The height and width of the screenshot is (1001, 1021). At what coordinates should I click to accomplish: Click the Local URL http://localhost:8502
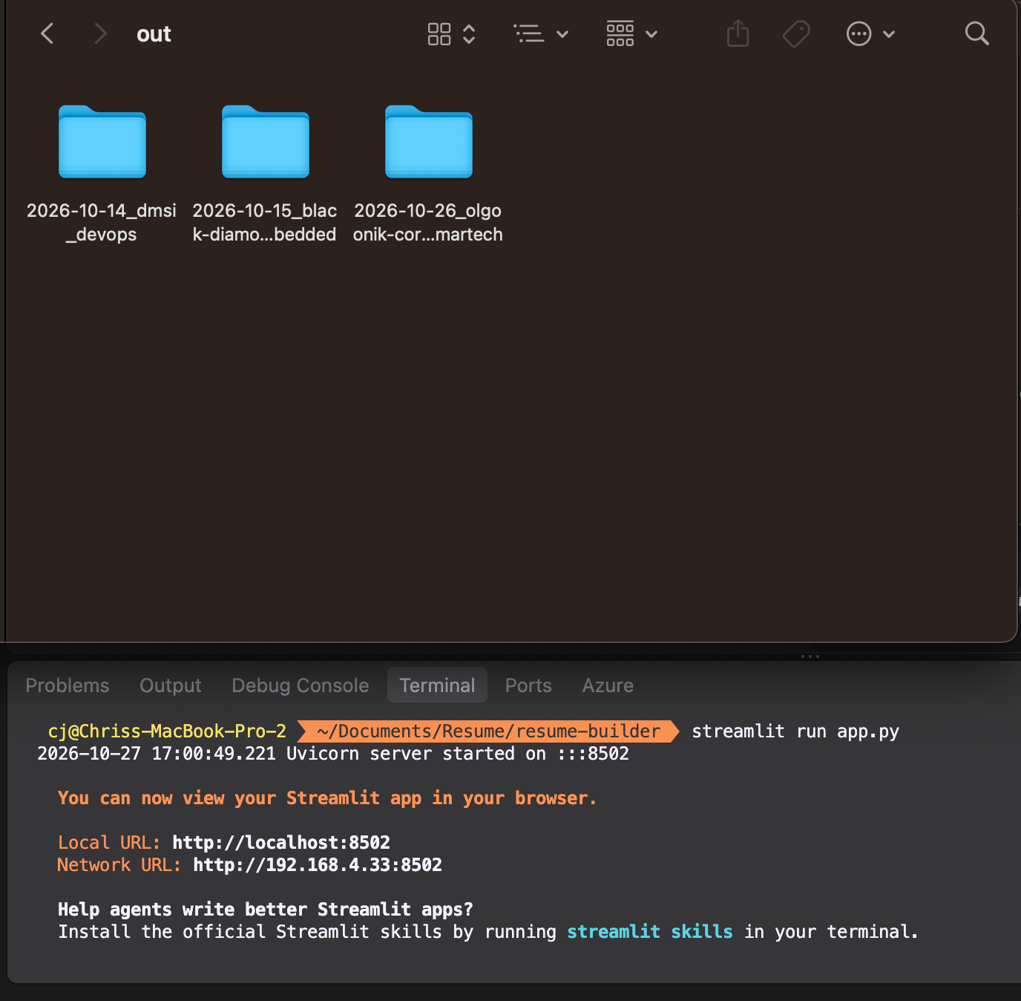click(x=281, y=843)
